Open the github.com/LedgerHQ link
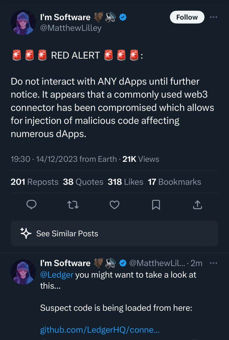This screenshot has height=340, width=229. point(100,330)
